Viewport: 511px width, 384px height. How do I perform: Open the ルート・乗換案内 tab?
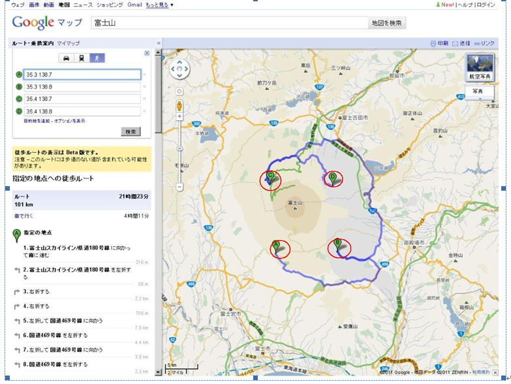pyautogui.click(x=33, y=43)
